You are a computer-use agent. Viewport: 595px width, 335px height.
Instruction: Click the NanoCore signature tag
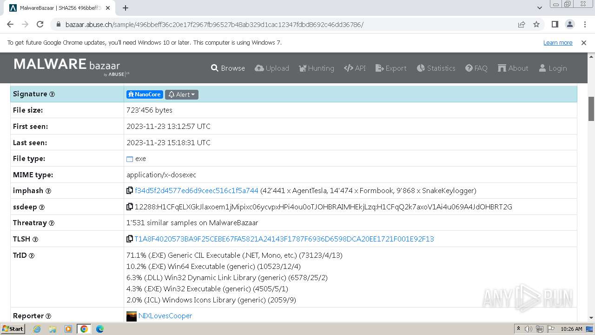[x=145, y=94]
